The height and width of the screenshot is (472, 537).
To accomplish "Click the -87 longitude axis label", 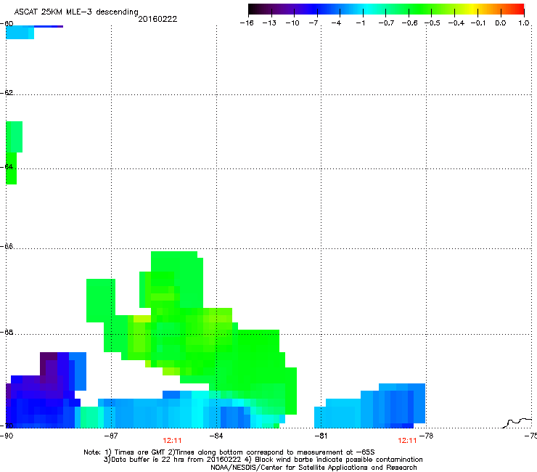I will 111,436.
